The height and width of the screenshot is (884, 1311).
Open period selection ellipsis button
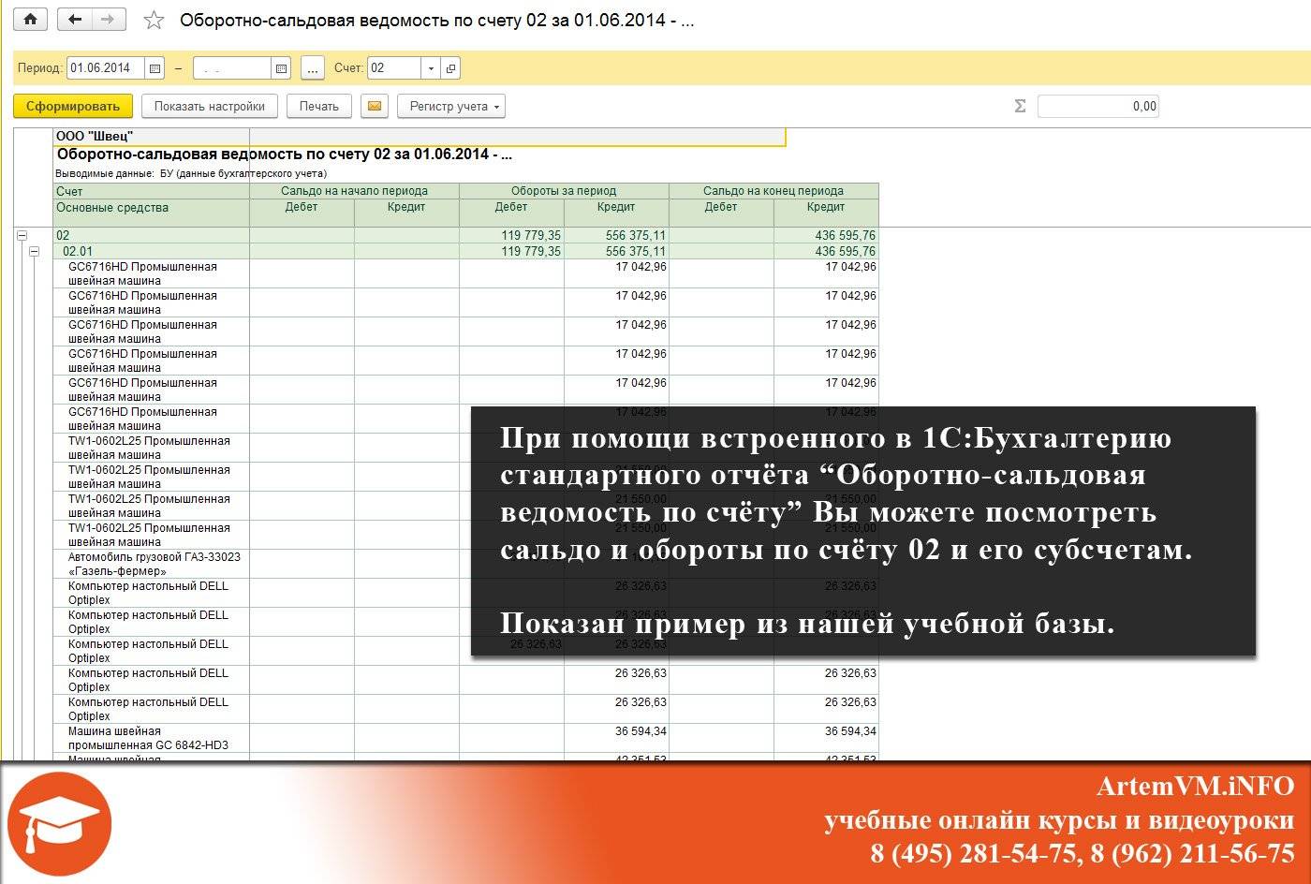313,68
